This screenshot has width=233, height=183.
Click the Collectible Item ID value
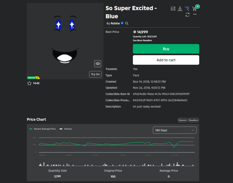[161, 94]
